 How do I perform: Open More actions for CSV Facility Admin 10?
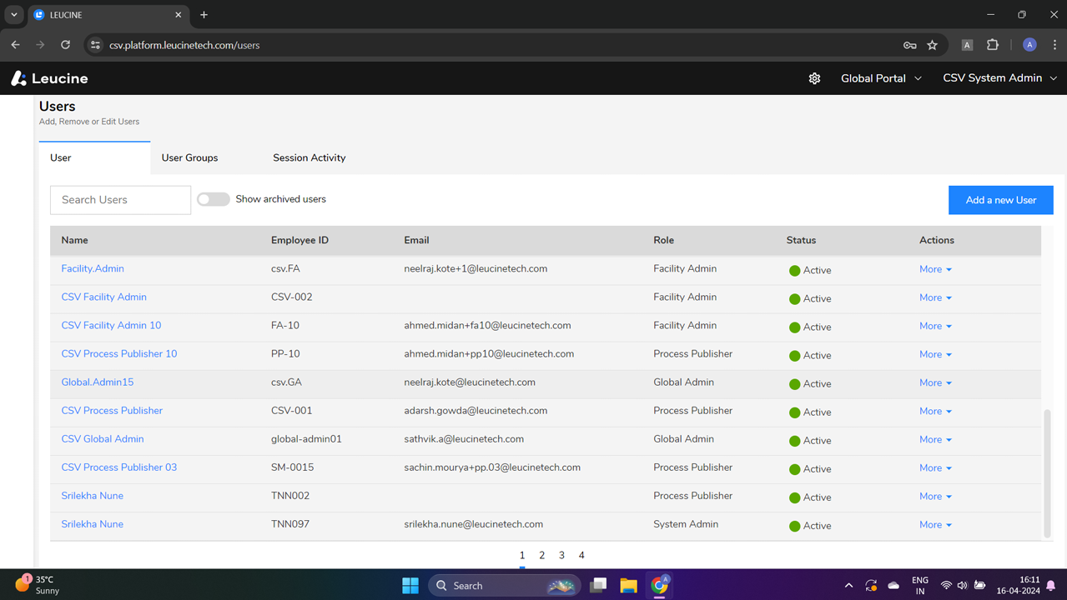[935, 326]
